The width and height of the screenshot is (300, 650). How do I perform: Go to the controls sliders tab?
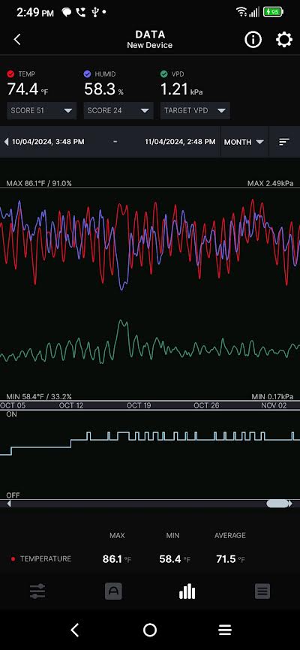click(37, 591)
